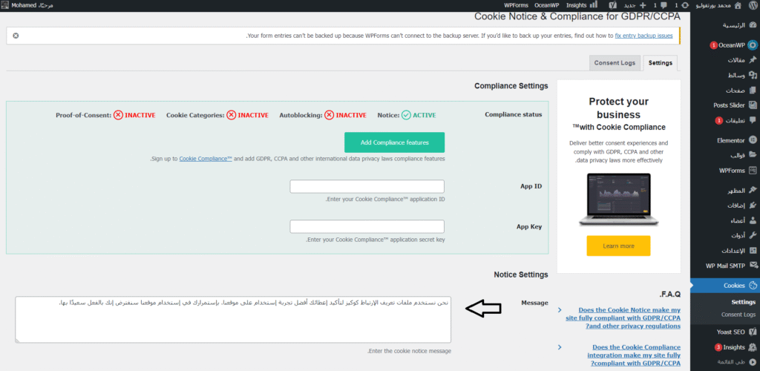Open the tools wrench icon in the sidebar
Viewport: 760px width, 371px height.
[753, 235]
